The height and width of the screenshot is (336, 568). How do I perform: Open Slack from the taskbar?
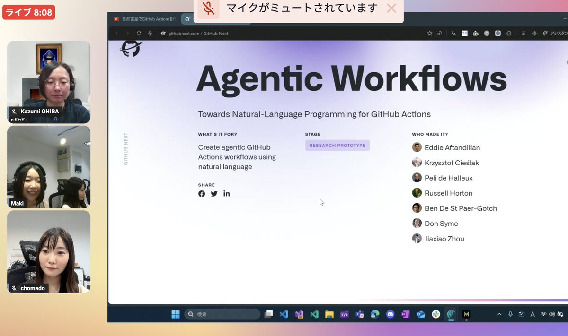point(436,314)
